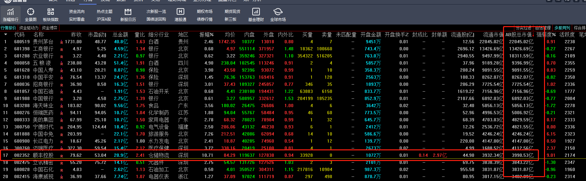Select the 顺丰控股 stock name

(43, 155)
